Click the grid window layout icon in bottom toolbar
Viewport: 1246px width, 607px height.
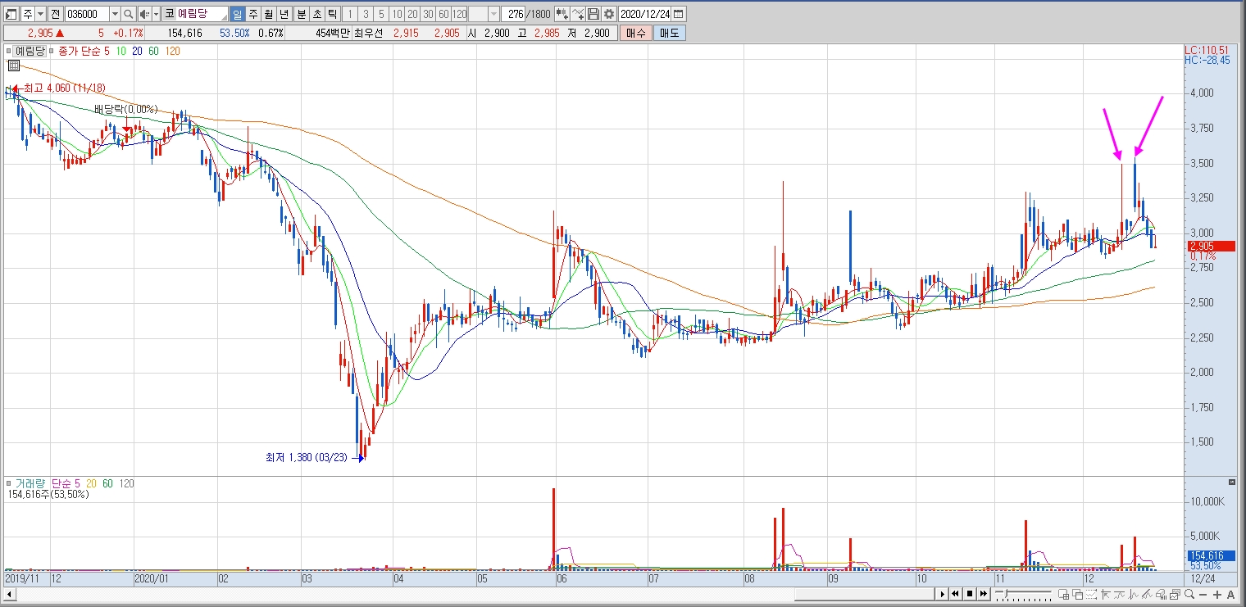point(1063,595)
